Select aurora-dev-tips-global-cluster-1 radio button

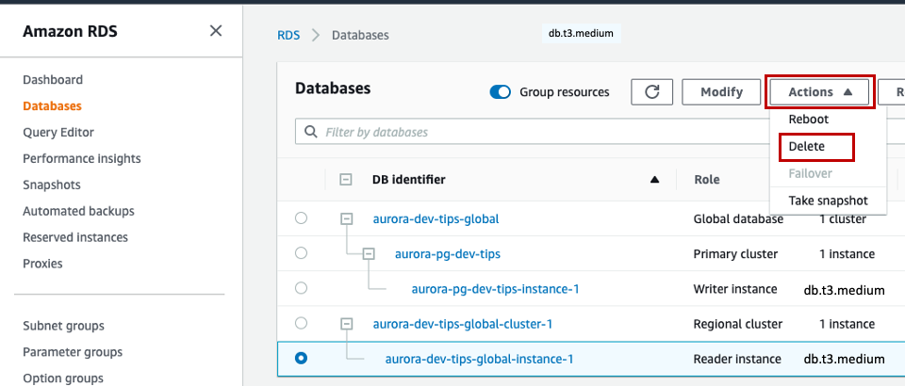(x=301, y=323)
